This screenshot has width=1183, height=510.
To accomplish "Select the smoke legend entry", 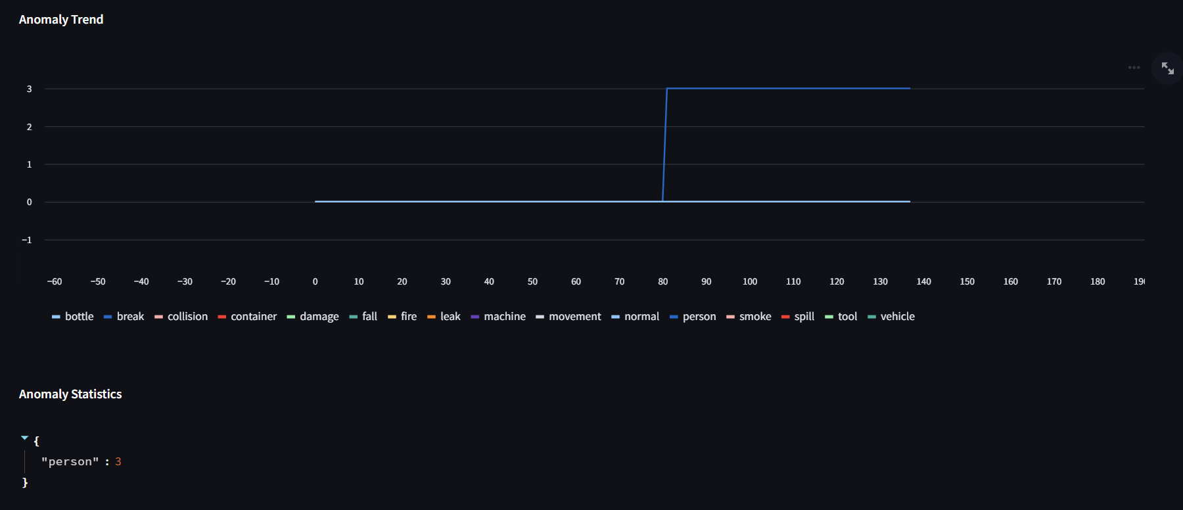I will click(749, 317).
